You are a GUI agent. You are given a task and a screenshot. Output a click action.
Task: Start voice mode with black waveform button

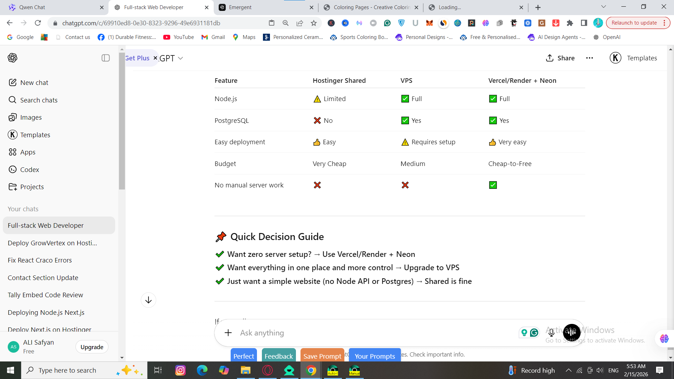(571, 332)
